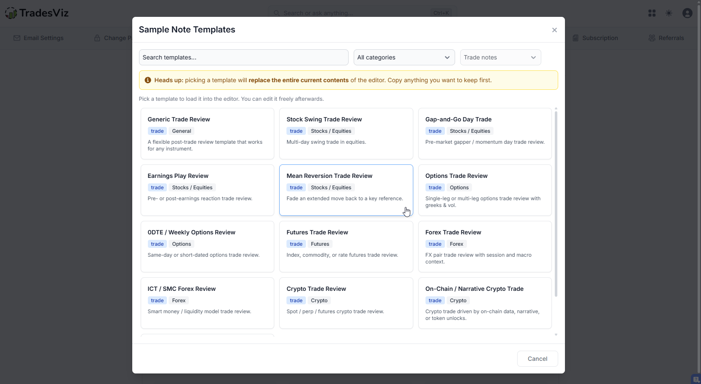Image resolution: width=701 pixels, height=384 pixels.
Task: Open the apps grid icon
Action: click(x=652, y=13)
